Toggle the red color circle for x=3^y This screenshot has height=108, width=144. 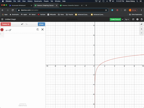tap(2, 30)
